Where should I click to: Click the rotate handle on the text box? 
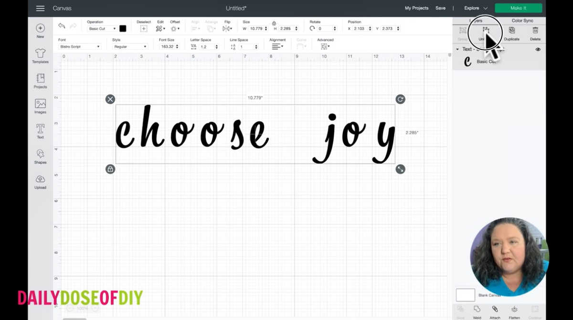tap(400, 99)
